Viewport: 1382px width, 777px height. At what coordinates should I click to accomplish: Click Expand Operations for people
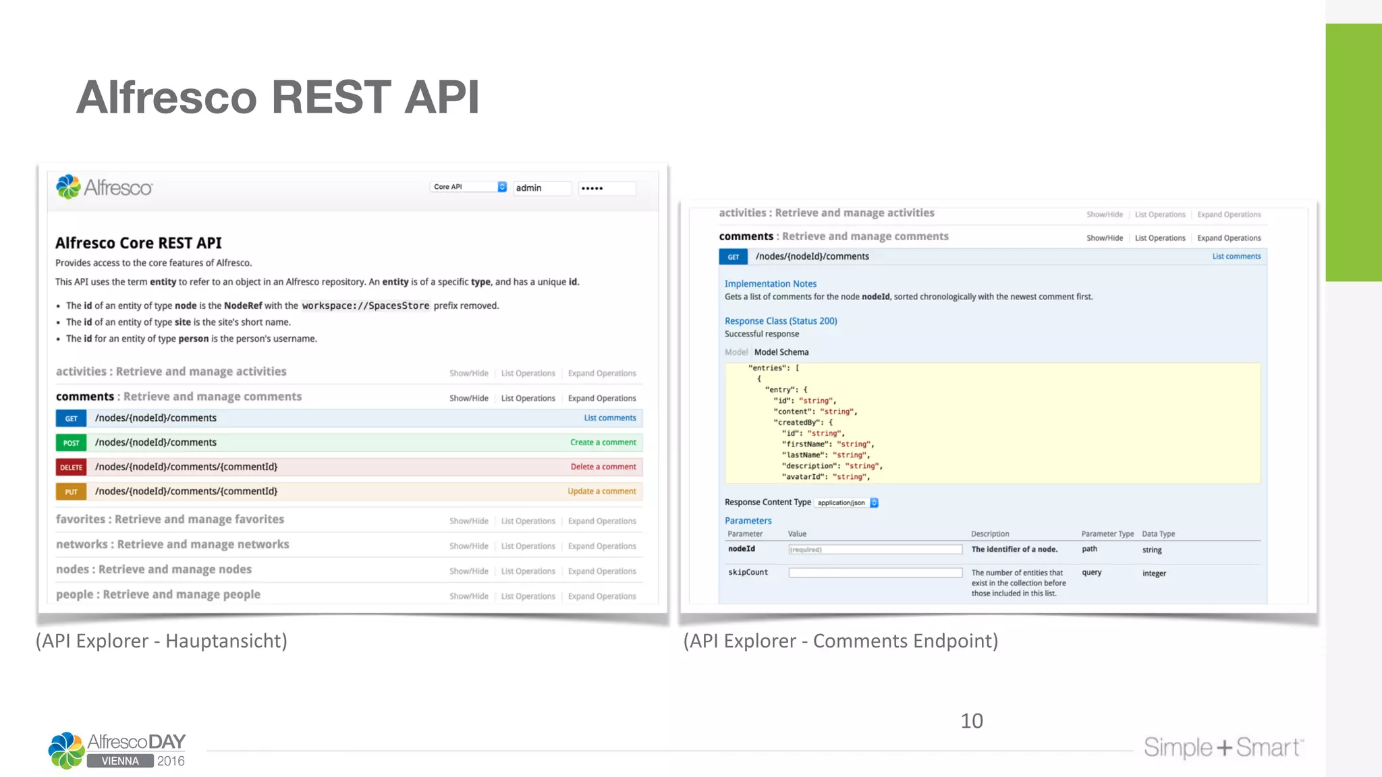[x=602, y=596]
